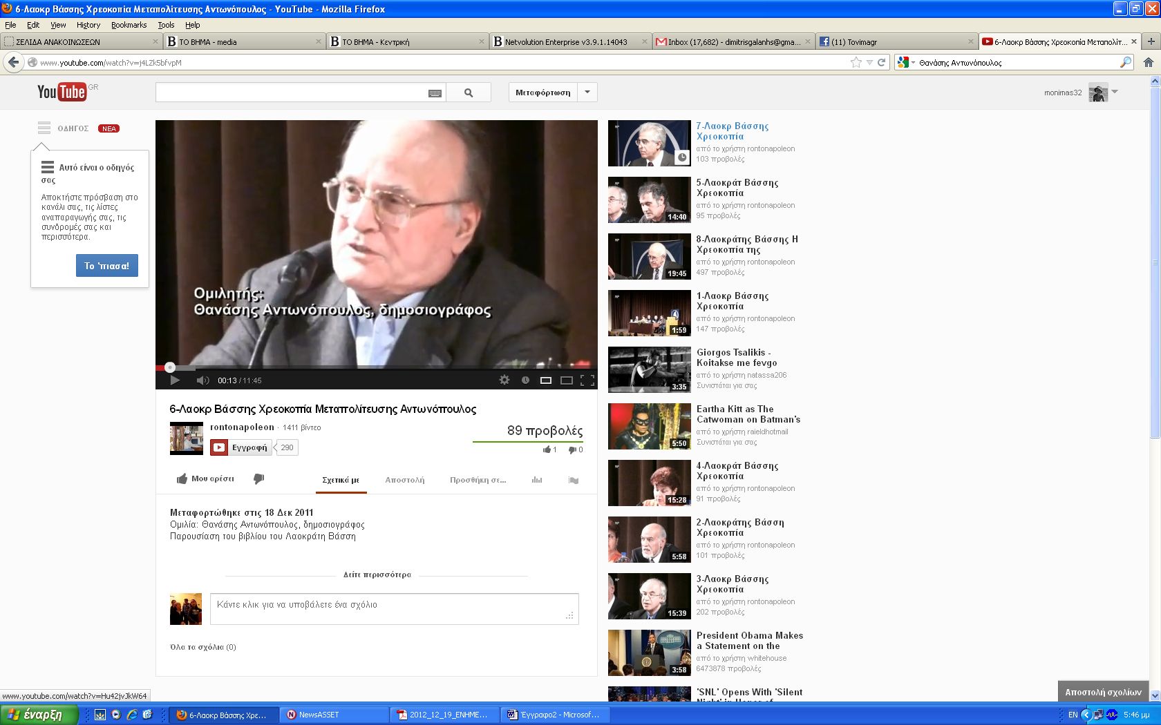Click the video progress bar scrubber
1161x725 pixels.
click(x=170, y=367)
